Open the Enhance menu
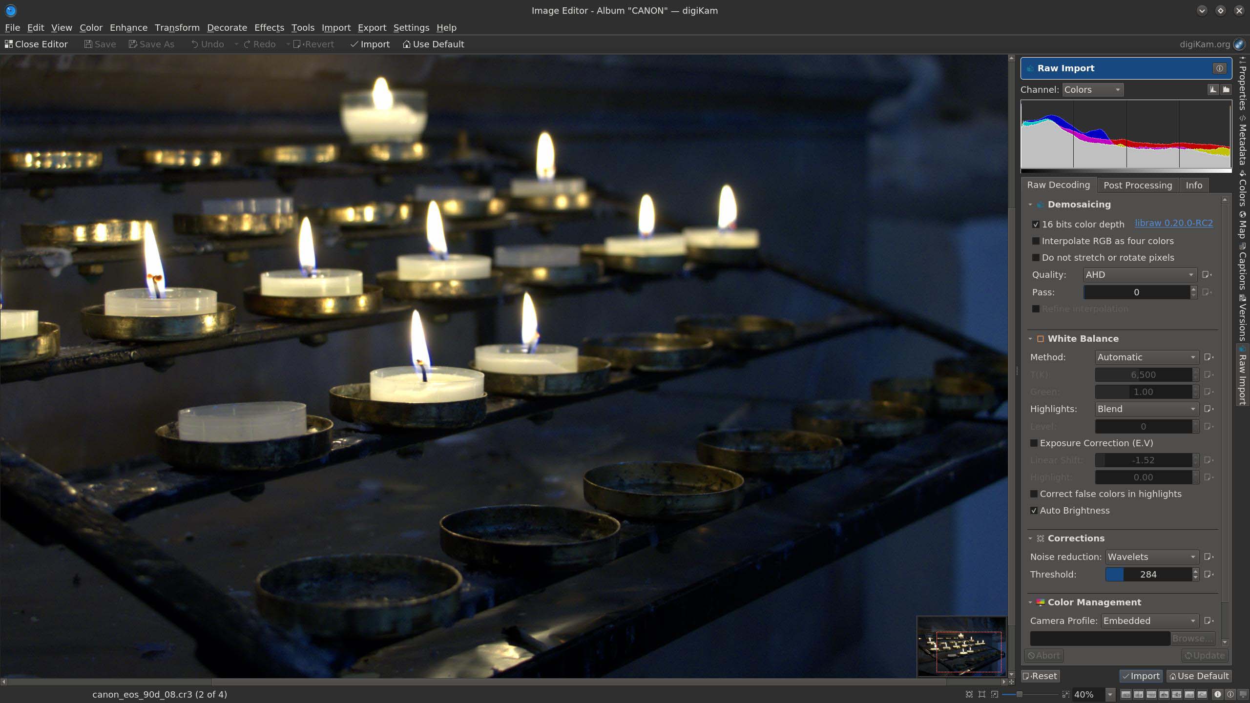The width and height of the screenshot is (1250, 703). pos(128,28)
